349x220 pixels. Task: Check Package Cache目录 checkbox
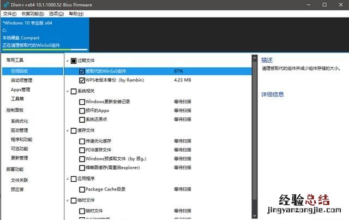(82, 189)
